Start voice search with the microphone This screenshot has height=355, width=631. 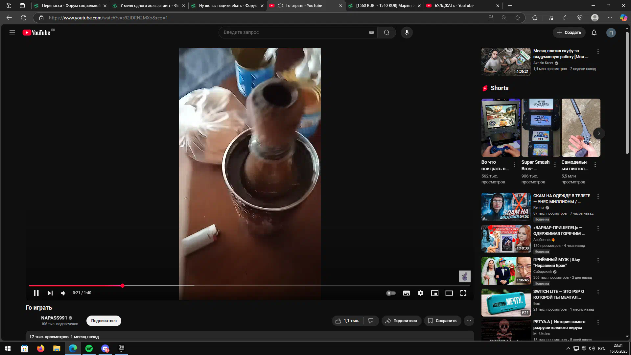[407, 33]
